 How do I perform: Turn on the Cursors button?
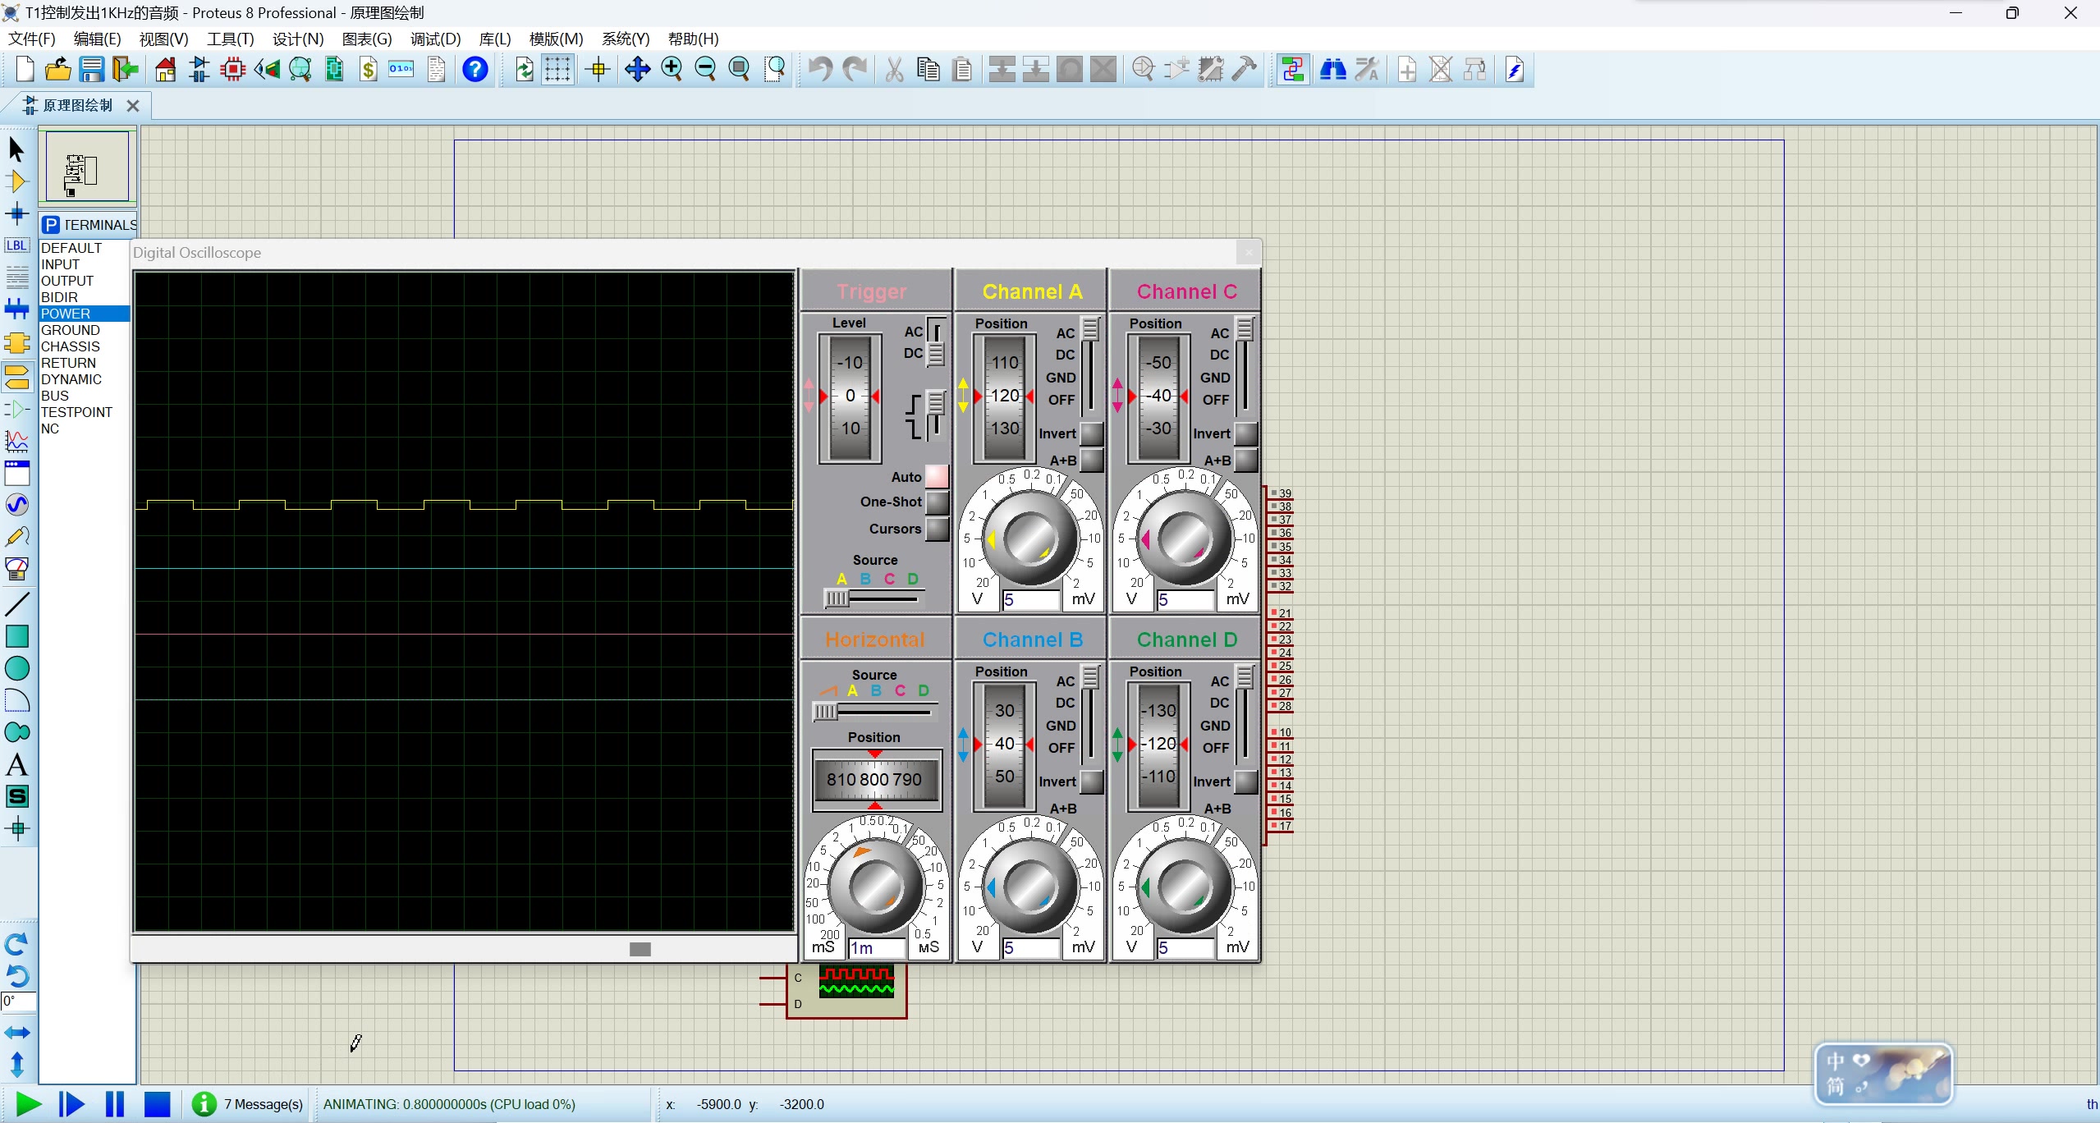click(x=937, y=529)
